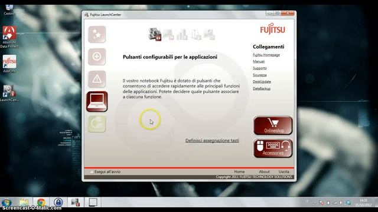
Task: Click the Collegamenti heading
Action: 268,47
